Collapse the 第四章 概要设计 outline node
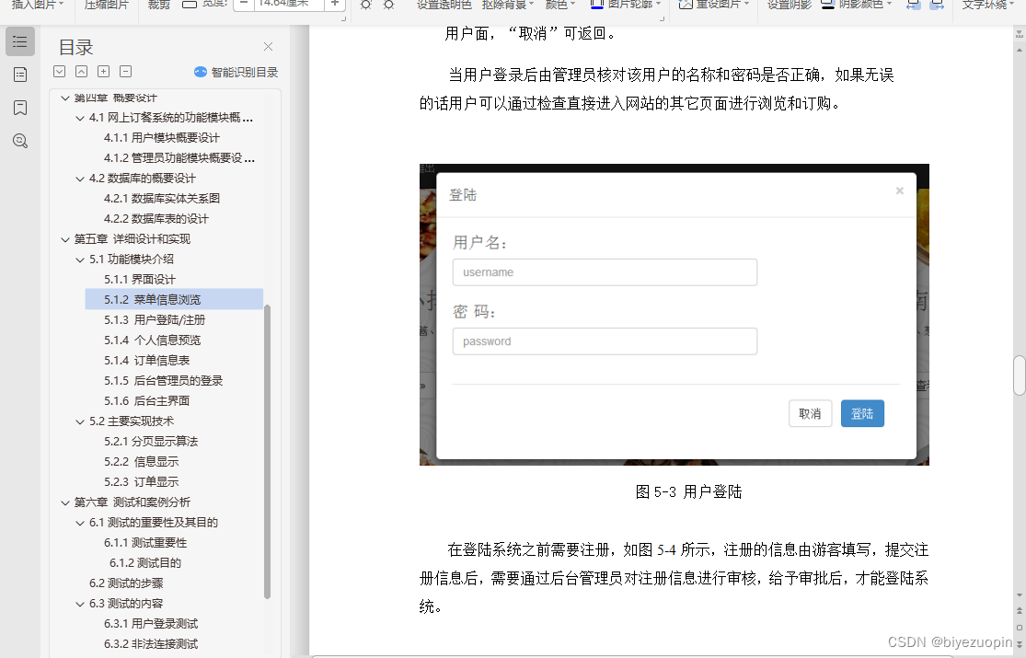Image resolution: width=1026 pixels, height=658 pixels. click(64, 98)
